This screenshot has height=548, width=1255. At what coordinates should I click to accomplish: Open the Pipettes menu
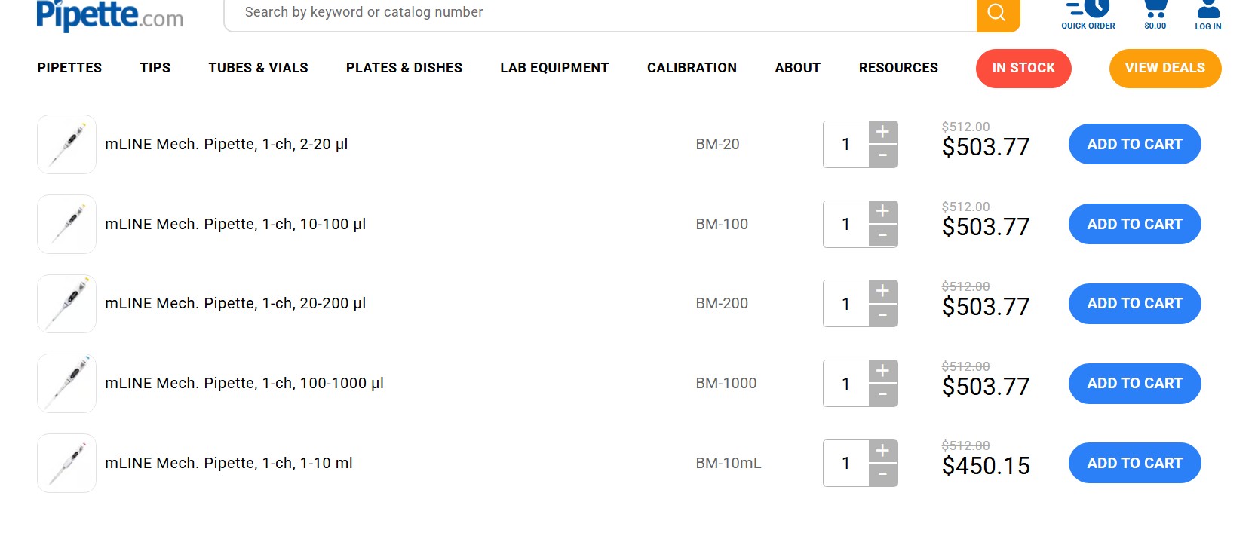(69, 68)
